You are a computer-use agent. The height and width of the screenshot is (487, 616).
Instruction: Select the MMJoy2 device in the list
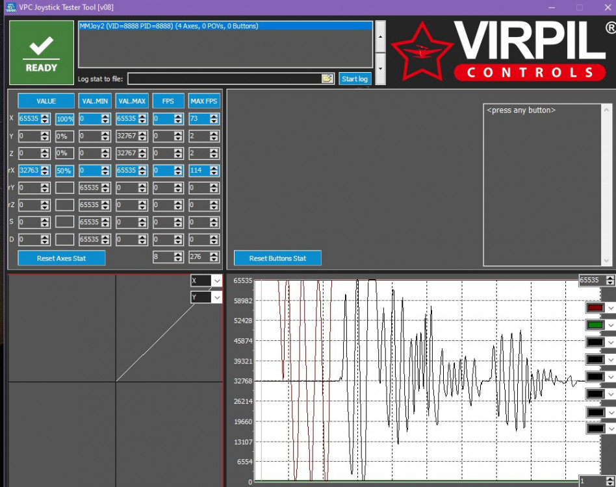225,26
